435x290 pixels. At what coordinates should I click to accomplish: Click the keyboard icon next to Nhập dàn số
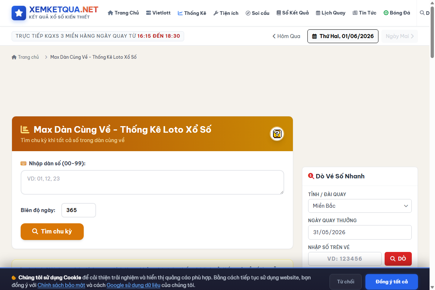[x=24, y=163]
